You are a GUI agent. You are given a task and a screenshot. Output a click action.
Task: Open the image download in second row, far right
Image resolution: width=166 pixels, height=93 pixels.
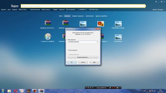pos(118,37)
